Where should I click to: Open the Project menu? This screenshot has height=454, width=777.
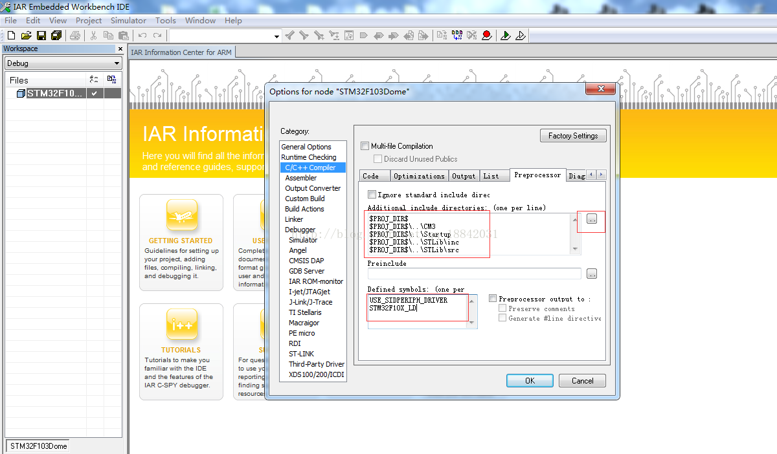[x=89, y=20]
